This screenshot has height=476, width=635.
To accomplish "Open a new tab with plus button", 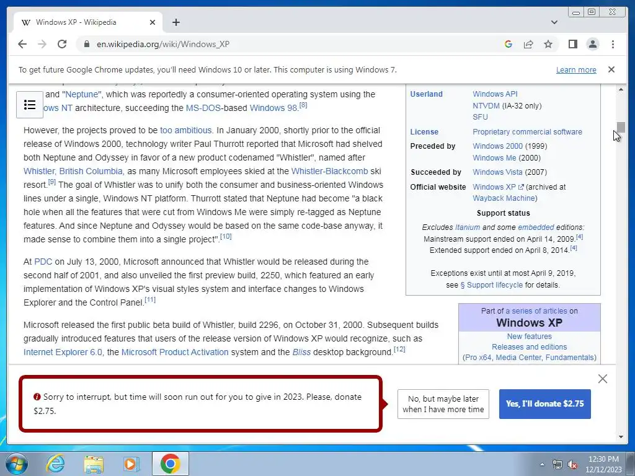I will [175, 22].
